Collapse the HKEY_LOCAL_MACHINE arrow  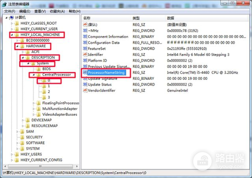(x=12, y=35)
